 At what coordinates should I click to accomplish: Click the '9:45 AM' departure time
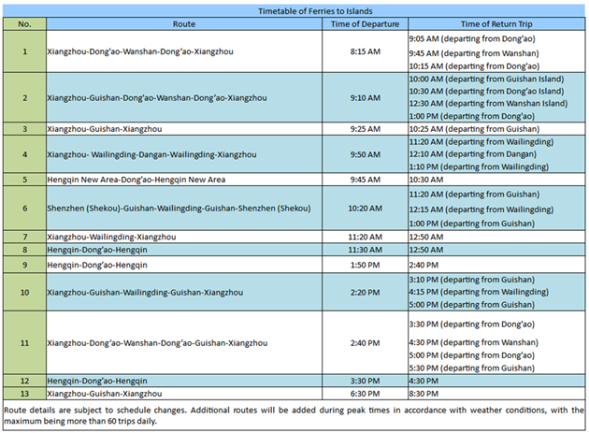coord(366,180)
